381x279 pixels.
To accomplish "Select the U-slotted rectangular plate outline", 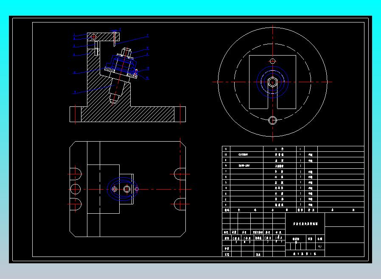I will tap(273, 82).
